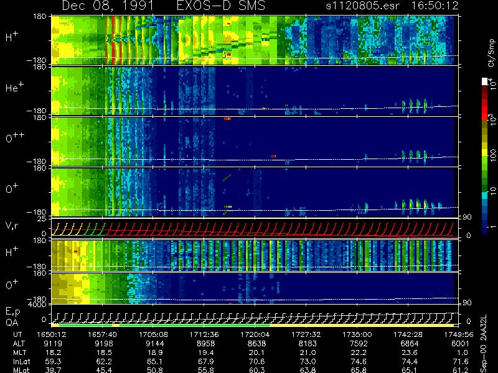Click ALT value "9198"

click(104, 344)
